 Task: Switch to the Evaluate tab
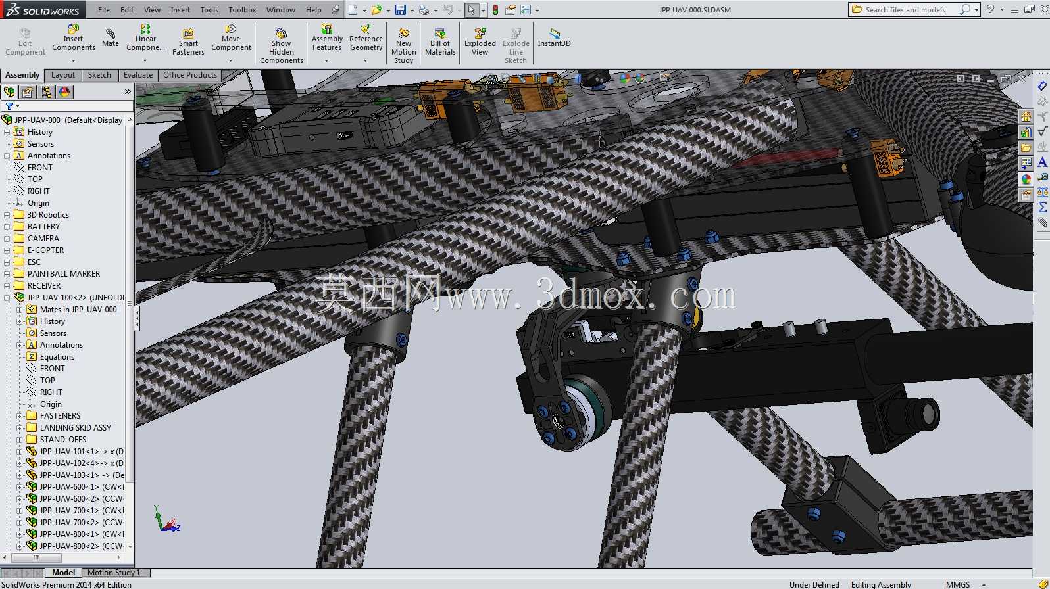tap(138, 75)
